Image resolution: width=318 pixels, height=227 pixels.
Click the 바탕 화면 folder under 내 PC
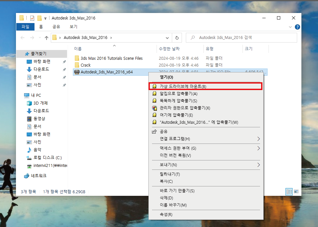click(x=42, y=134)
